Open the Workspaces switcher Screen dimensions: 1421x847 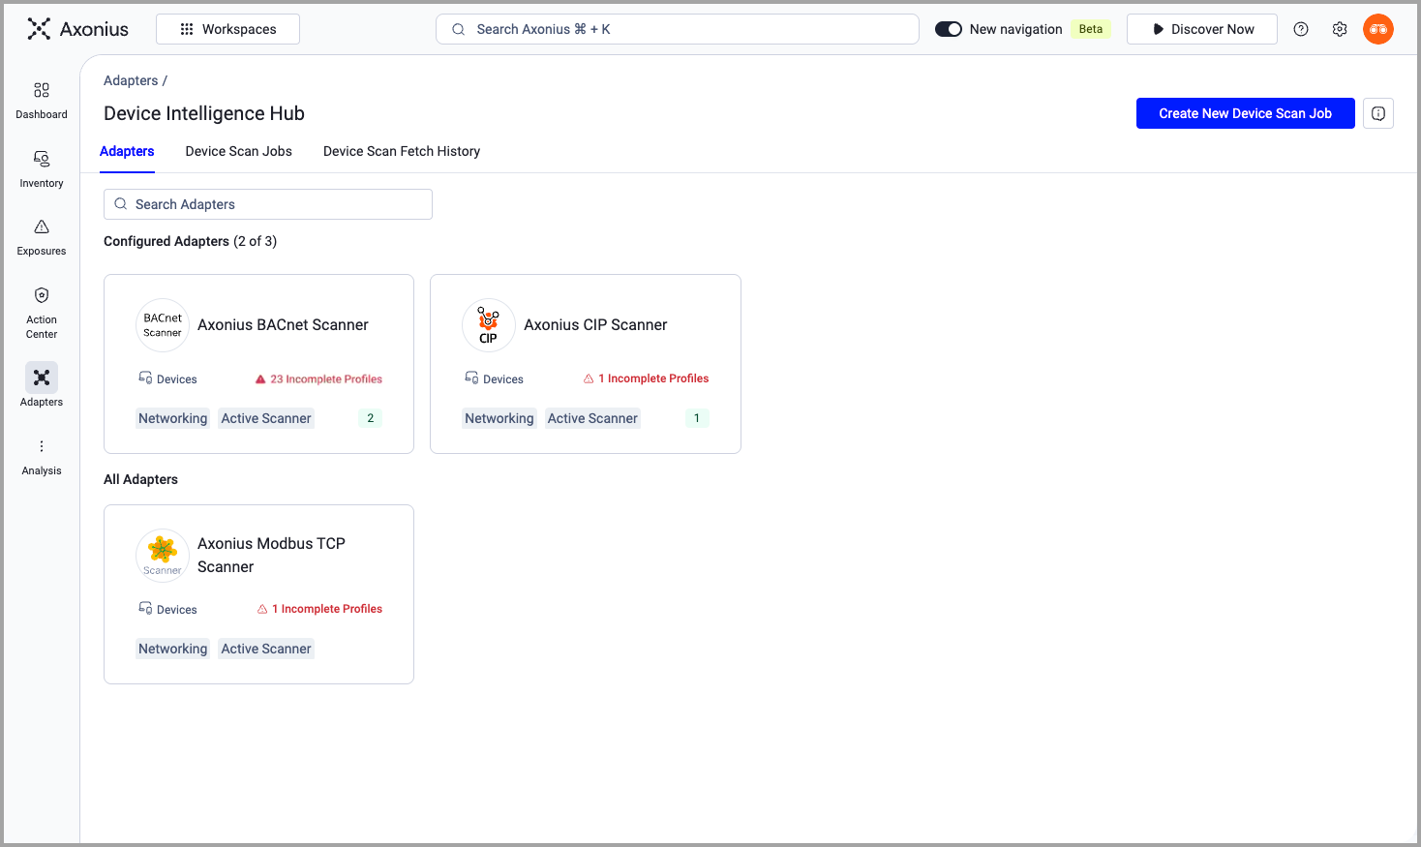pos(227,29)
